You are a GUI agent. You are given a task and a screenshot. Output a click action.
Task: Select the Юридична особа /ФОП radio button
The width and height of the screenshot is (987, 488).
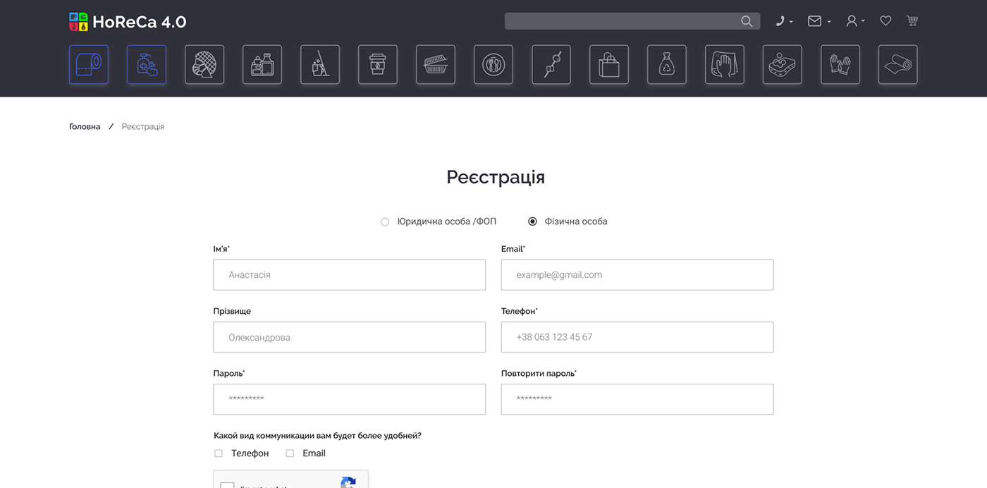coord(385,221)
